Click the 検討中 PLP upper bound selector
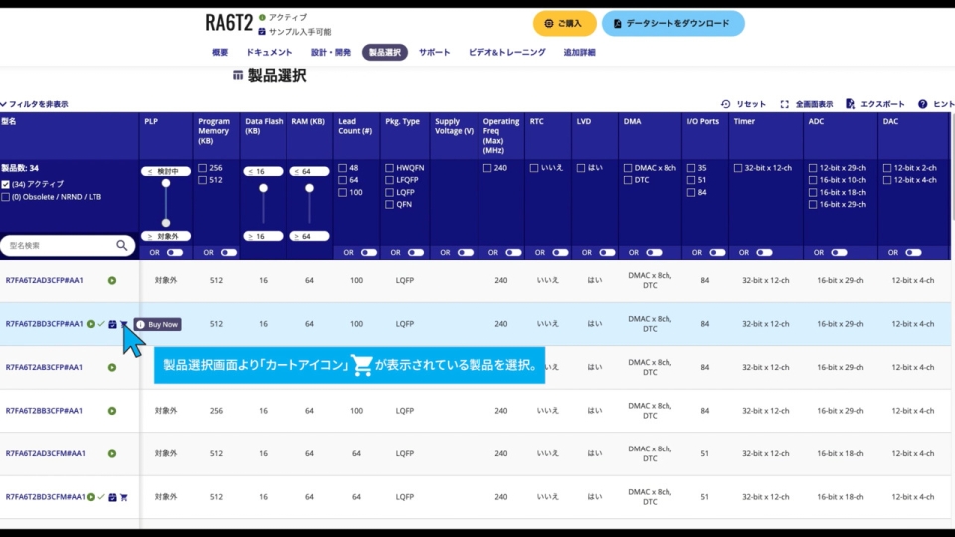Image resolution: width=955 pixels, height=537 pixels. pos(166,171)
